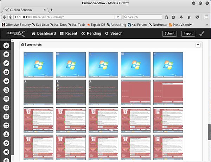Collapse the Screenshots panel with chevron
Image resolution: width=211 pixels, height=162 pixels.
(198, 45)
